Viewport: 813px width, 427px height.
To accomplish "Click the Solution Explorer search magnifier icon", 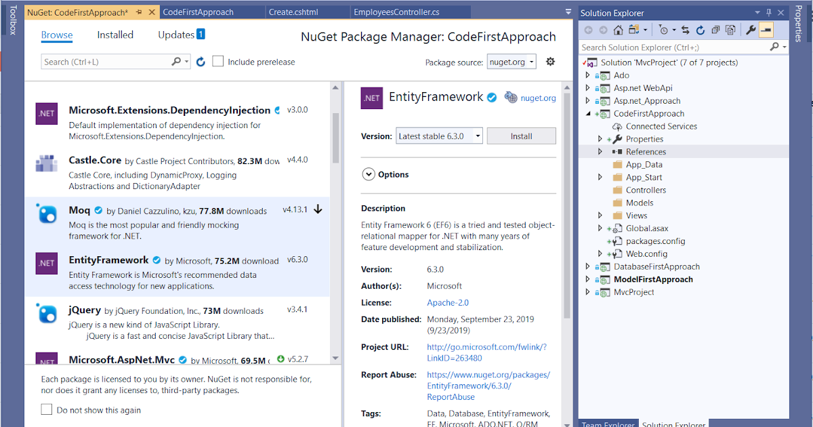I will 774,47.
